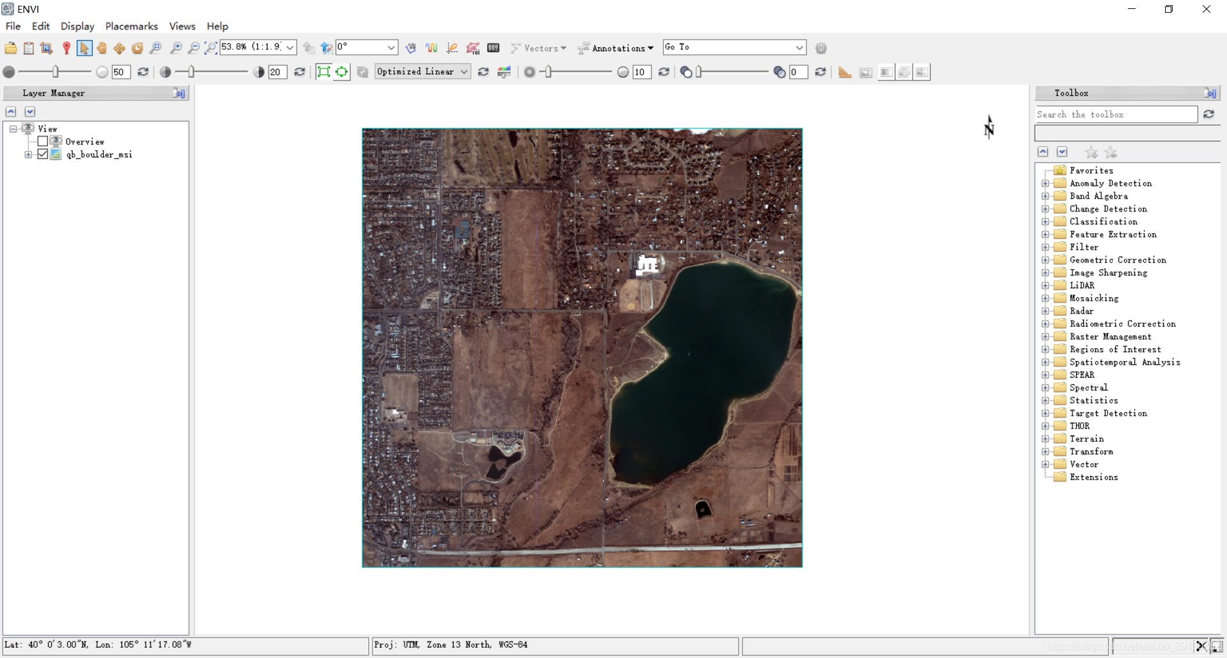Click the transparency slider handle
Viewport: 1227px width, 658px height.
pos(699,72)
